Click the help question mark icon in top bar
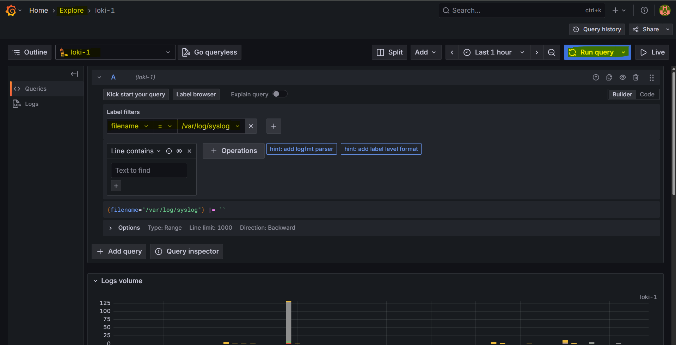The height and width of the screenshot is (345, 676). [644, 11]
